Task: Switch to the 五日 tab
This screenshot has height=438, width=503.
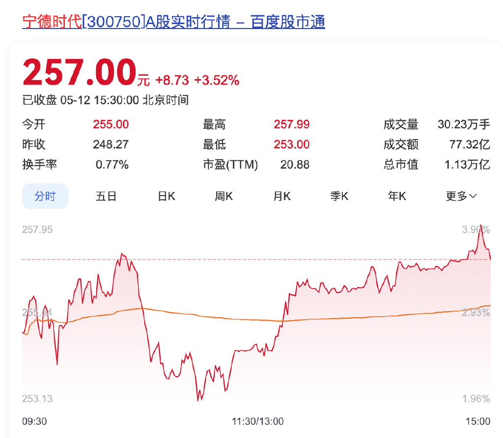Action: pyautogui.click(x=106, y=196)
